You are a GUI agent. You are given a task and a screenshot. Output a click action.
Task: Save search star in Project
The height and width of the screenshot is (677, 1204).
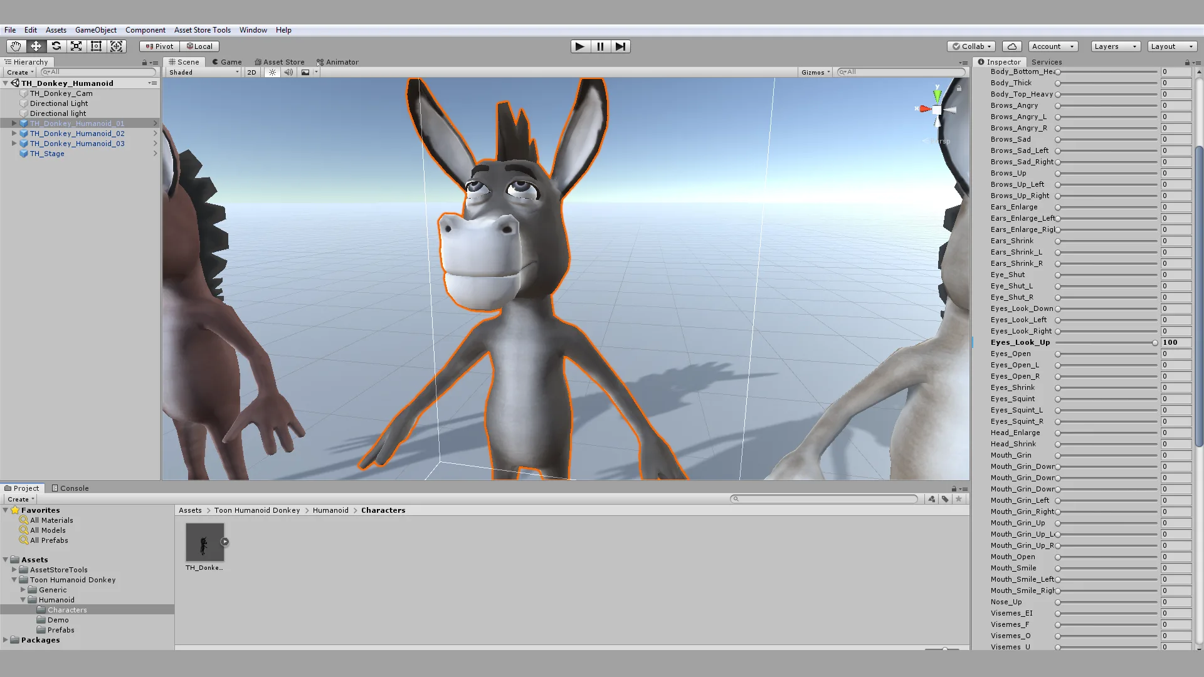point(959,499)
